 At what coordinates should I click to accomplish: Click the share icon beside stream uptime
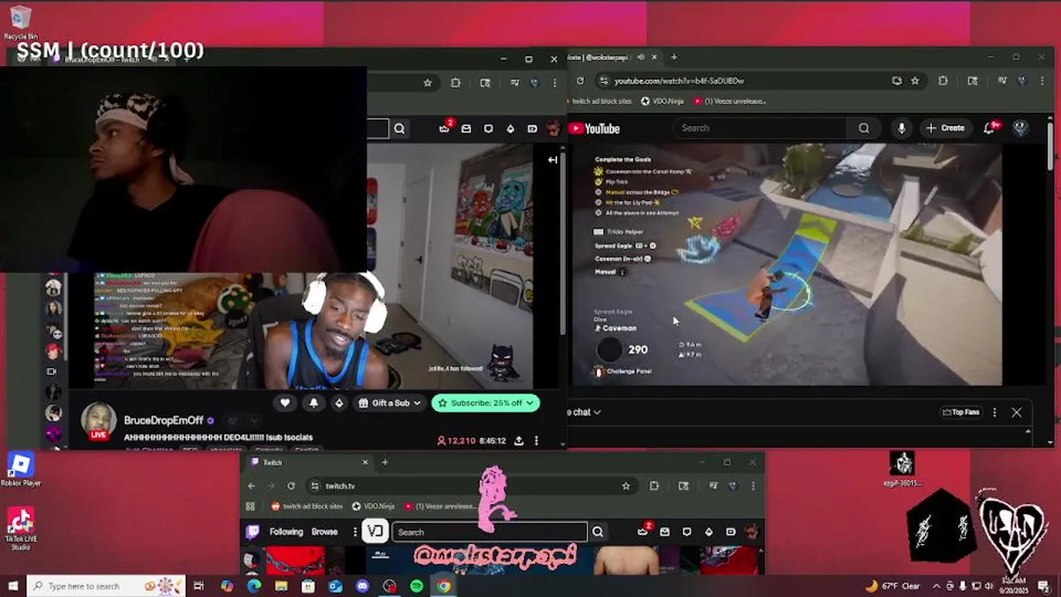click(518, 440)
